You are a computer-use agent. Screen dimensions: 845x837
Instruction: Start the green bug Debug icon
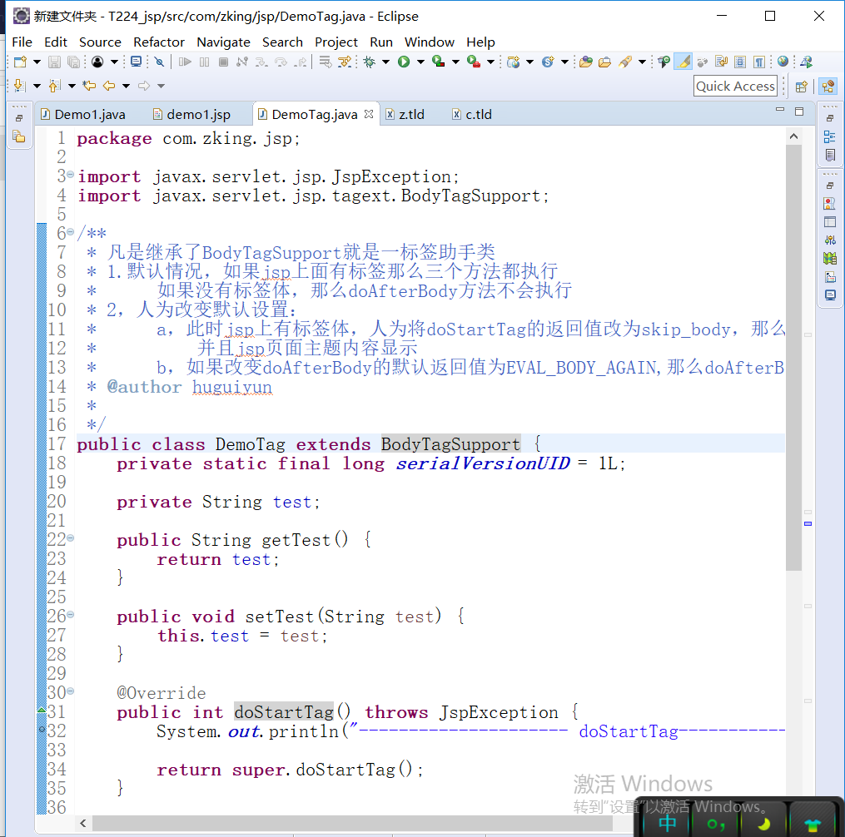coord(369,62)
